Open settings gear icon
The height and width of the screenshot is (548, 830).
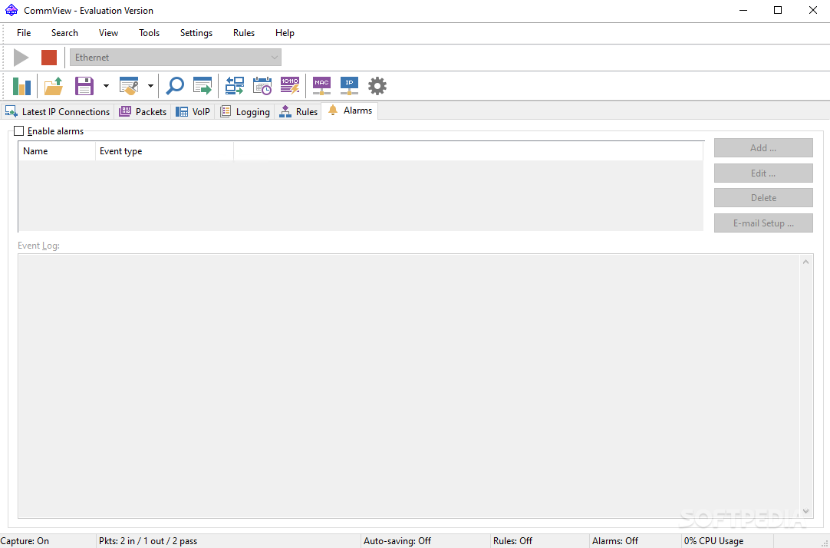[377, 86]
